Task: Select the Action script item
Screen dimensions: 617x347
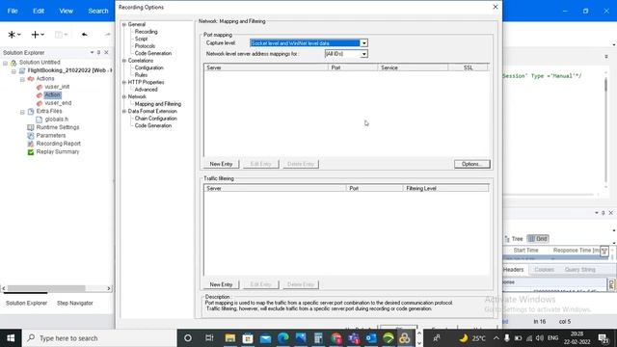Action: click(52, 94)
